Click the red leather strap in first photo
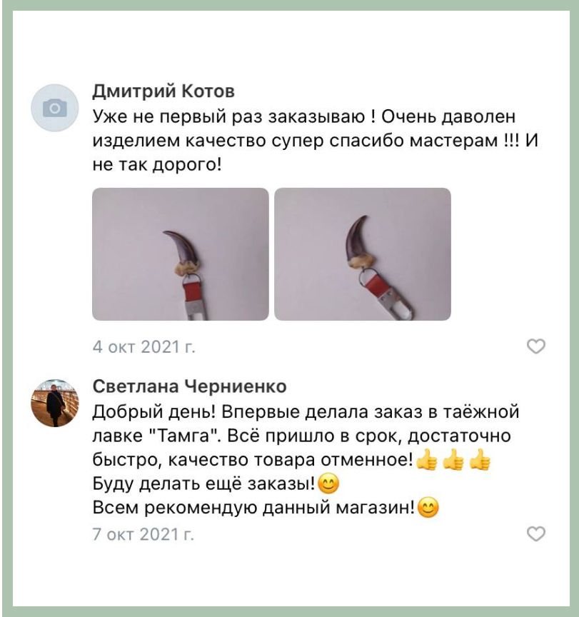Screen dimensions: 579x617 pyautogui.click(x=191, y=291)
